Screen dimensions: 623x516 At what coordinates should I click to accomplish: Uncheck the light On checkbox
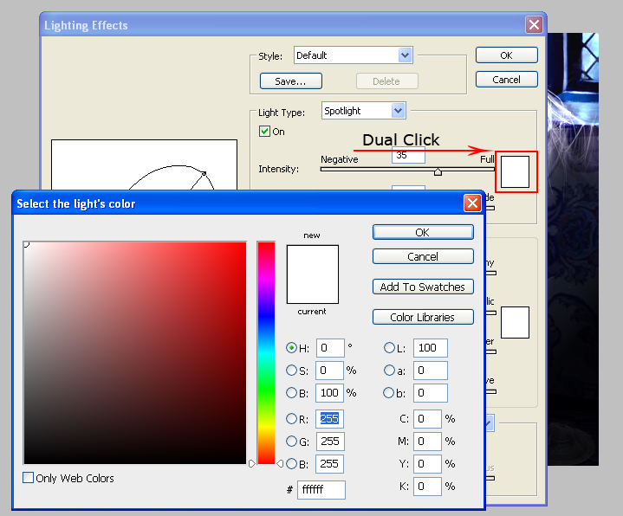coord(265,132)
